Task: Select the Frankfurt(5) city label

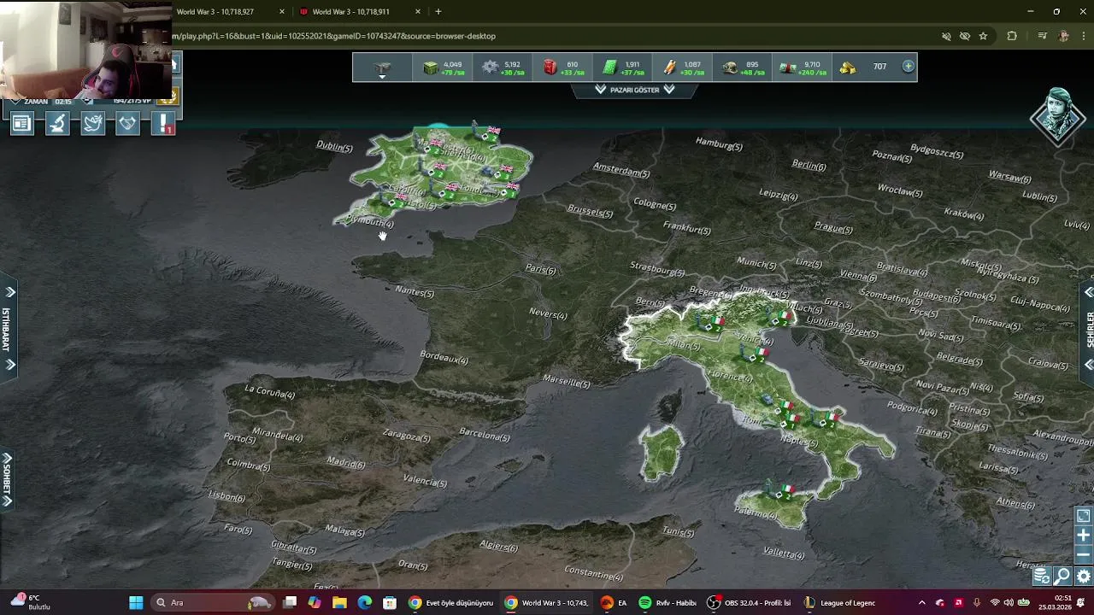Action: (686, 229)
